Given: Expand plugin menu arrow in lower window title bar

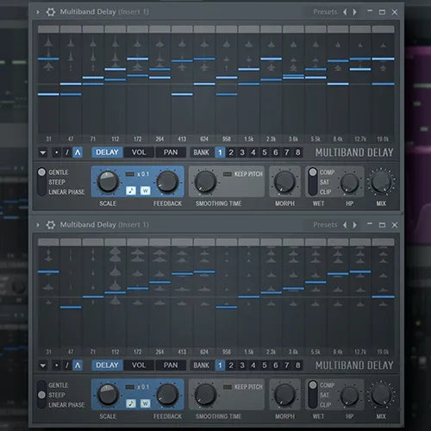Looking at the screenshot, I should click(x=38, y=225).
